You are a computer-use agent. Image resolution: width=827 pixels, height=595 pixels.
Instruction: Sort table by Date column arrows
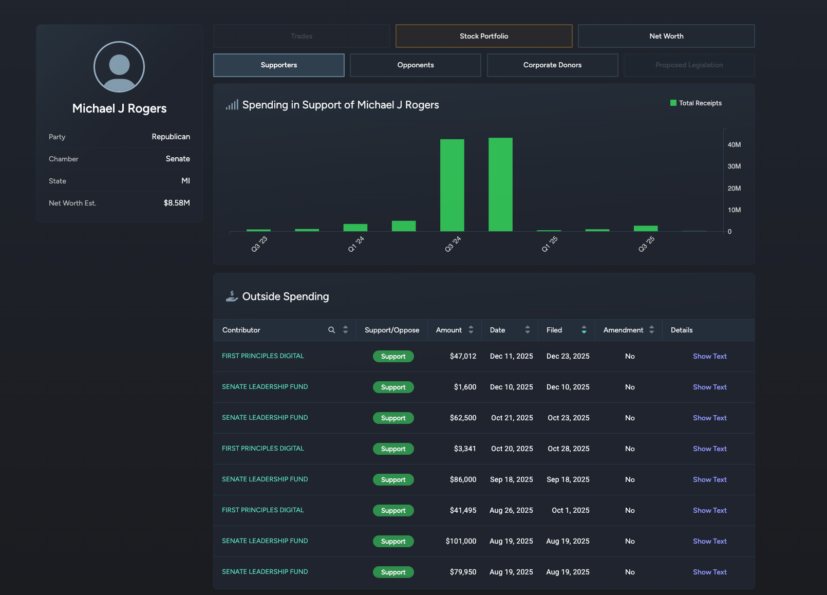[x=527, y=330]
